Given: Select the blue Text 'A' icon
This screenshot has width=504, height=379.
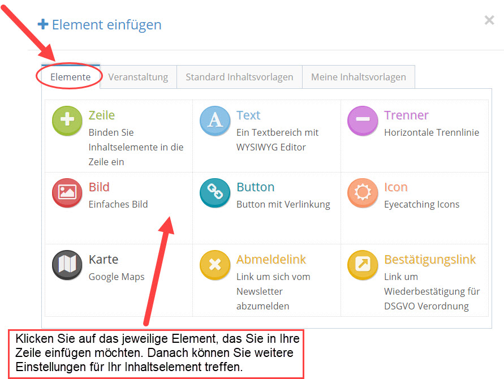Looking at the screenshot, I should tap(215, 120).
